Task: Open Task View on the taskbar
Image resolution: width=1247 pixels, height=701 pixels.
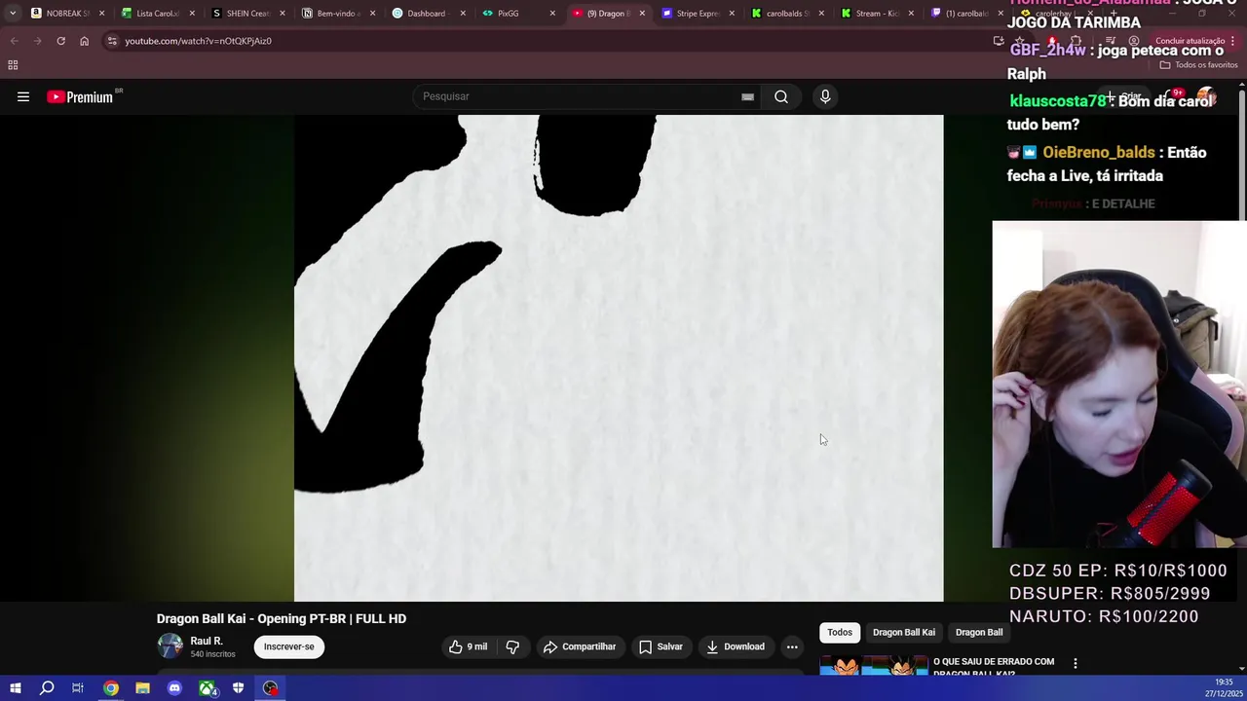Action: [78, 688]
